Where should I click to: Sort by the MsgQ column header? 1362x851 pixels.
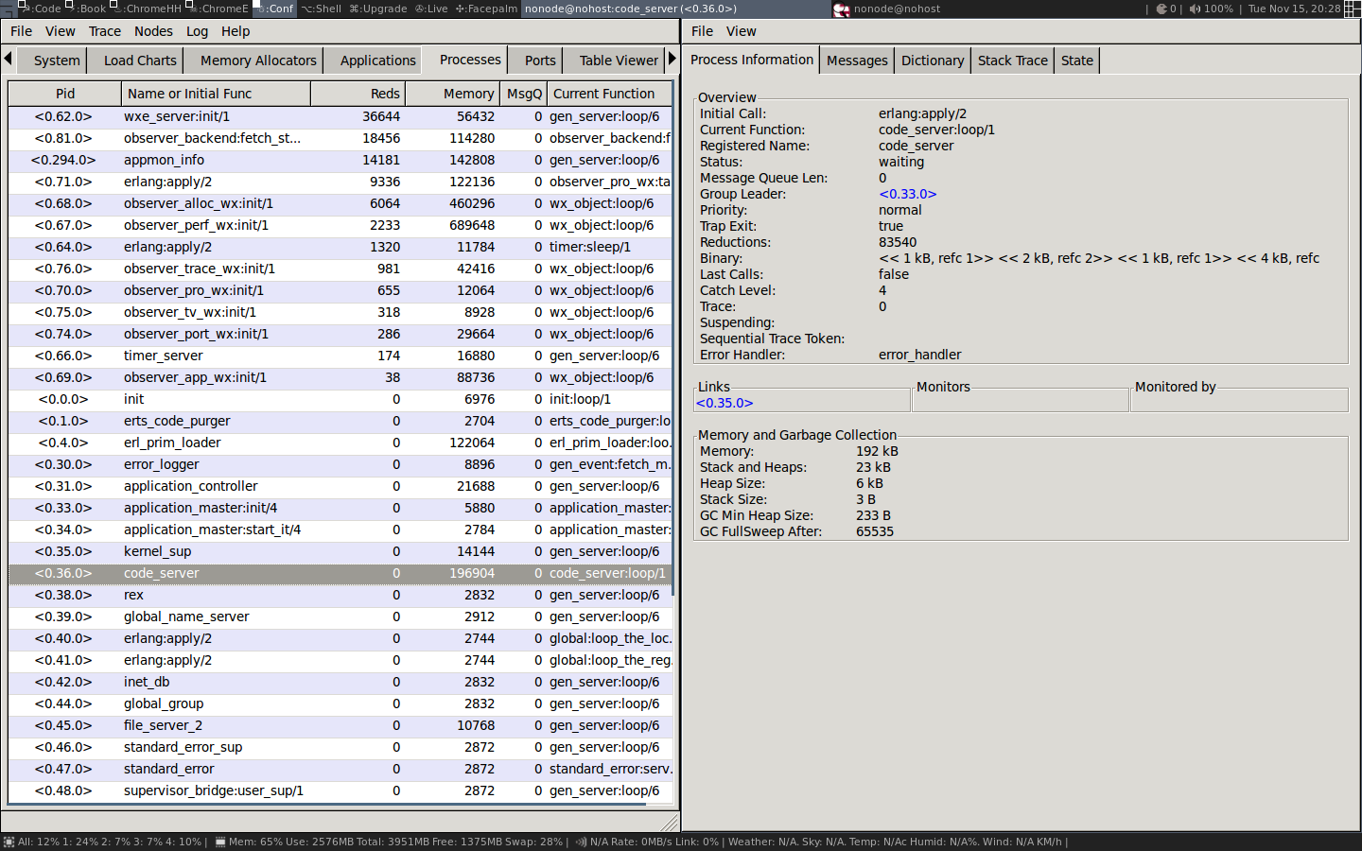[x=523, y=94]
